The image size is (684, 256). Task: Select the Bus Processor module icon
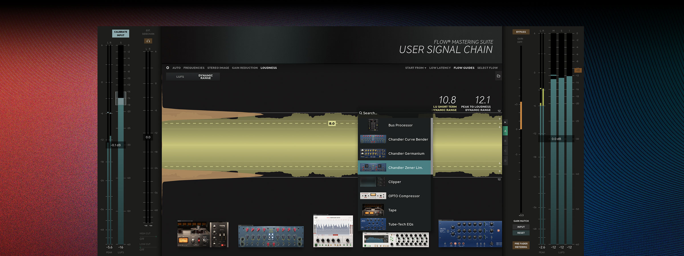[373, 125]
